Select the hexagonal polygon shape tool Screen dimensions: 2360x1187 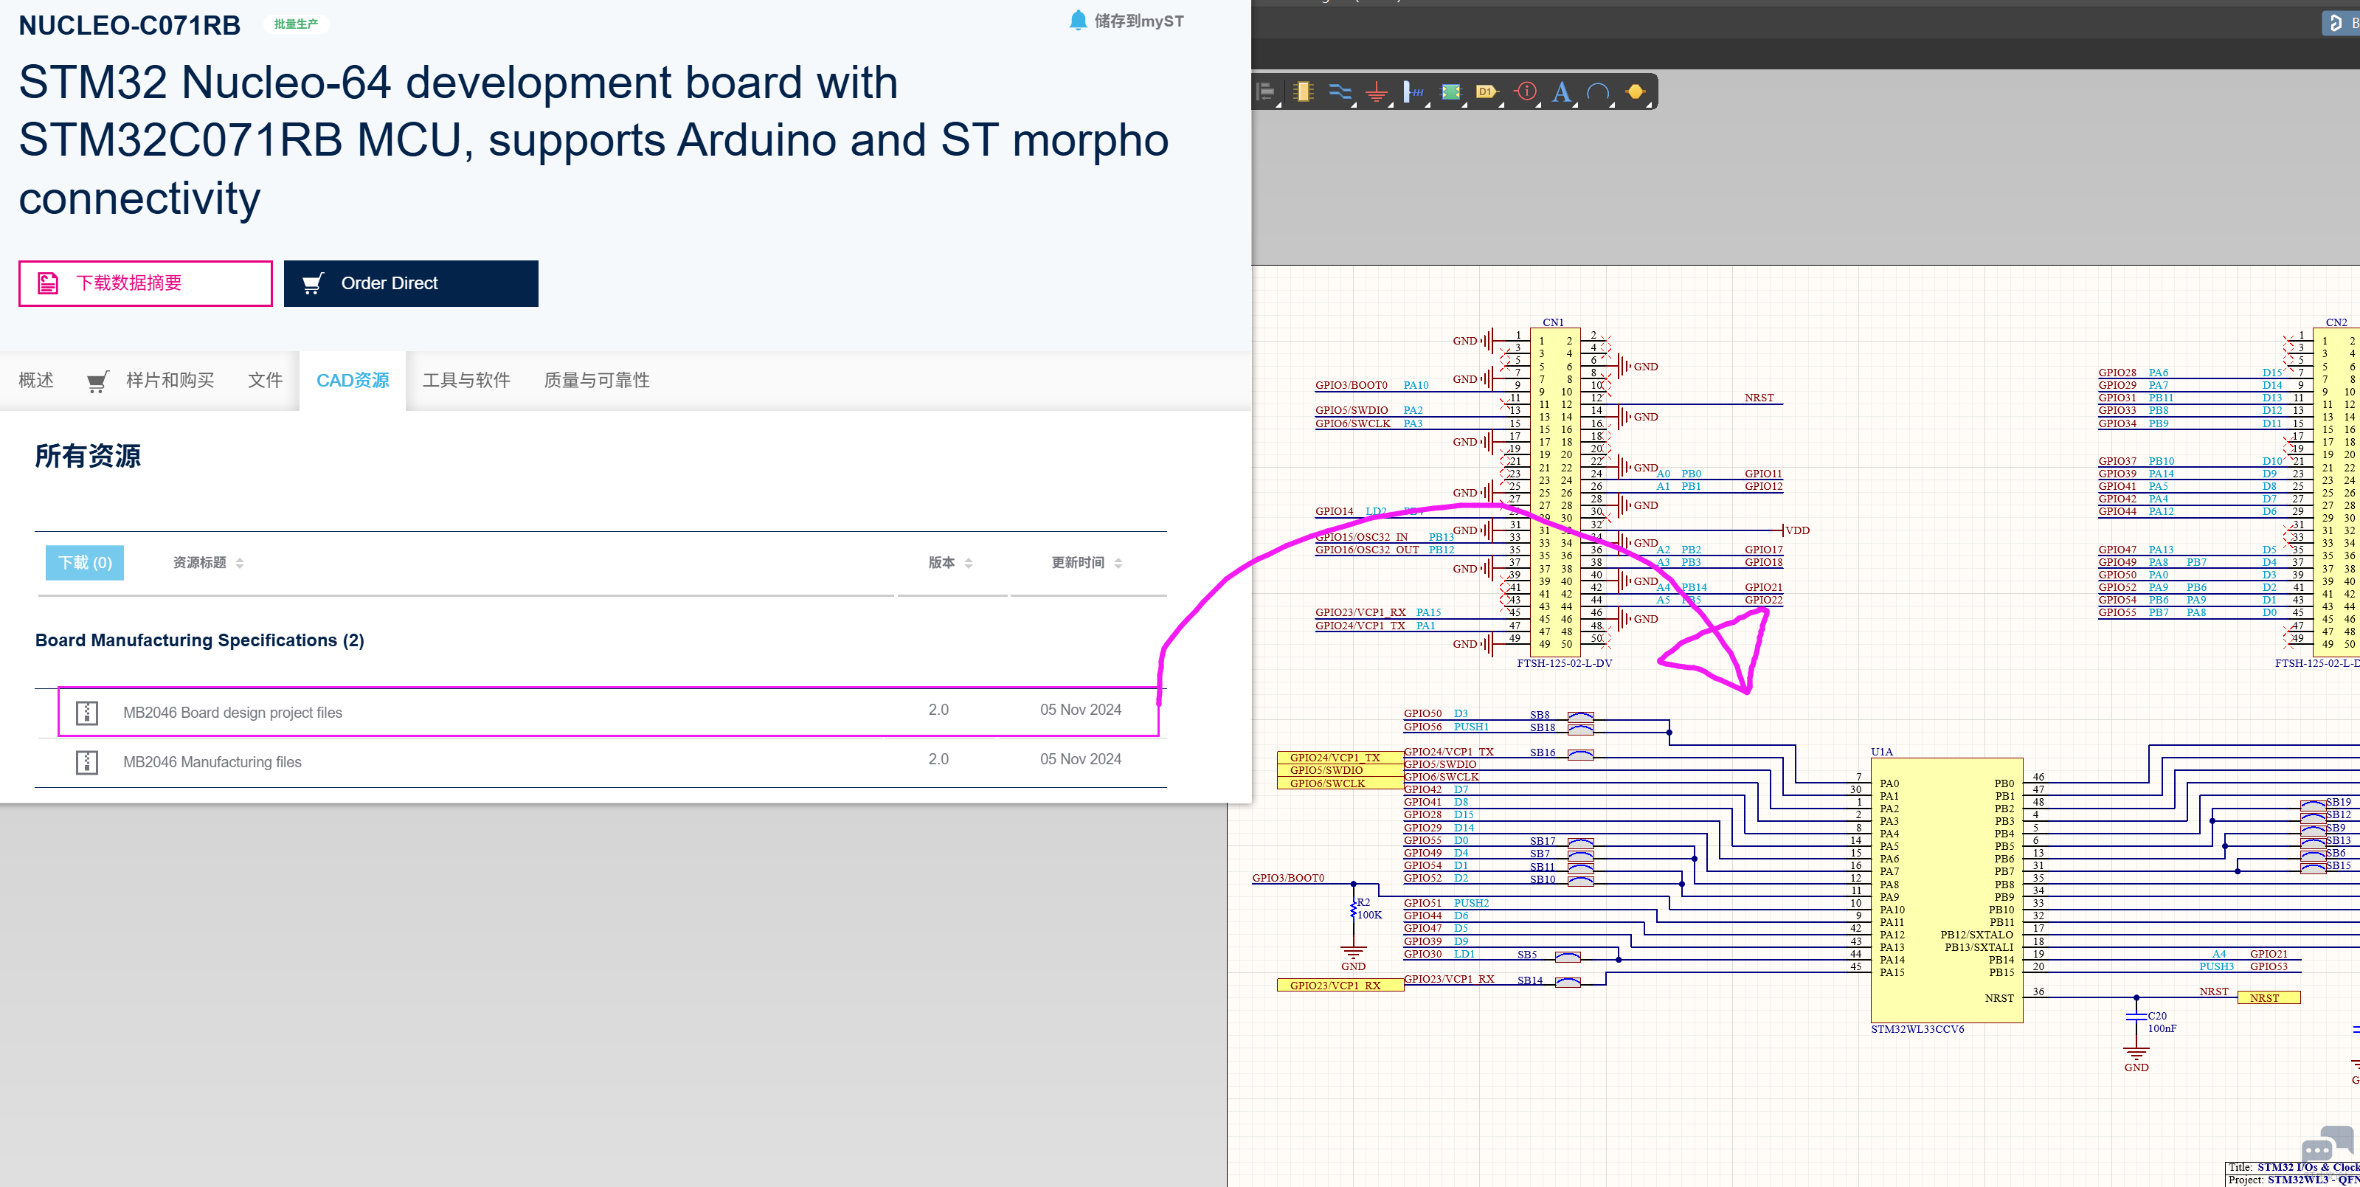pyautogui.click(x=1636, y=91)
